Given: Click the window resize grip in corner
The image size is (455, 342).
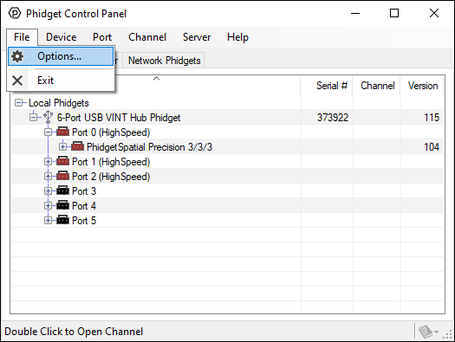Looking at the screenshot, I should point(448,335).
